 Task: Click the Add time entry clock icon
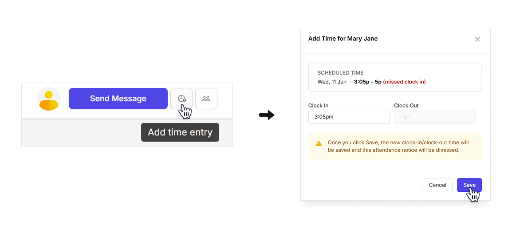(x=181, y=99)
